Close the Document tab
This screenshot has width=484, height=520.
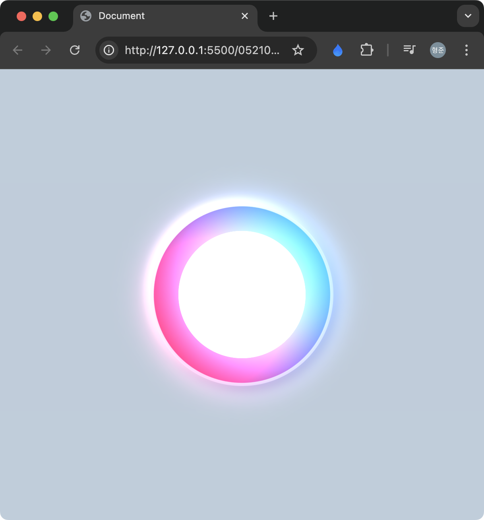click(245, 16)
